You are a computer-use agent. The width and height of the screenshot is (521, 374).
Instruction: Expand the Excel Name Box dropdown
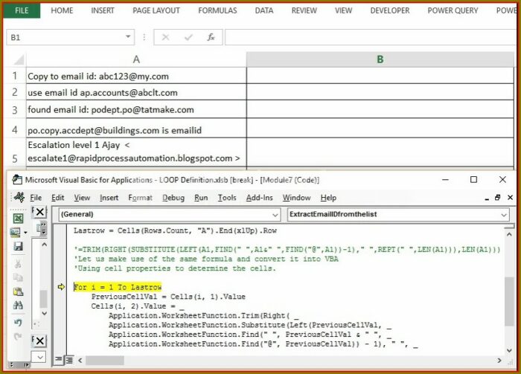(128, 37)
